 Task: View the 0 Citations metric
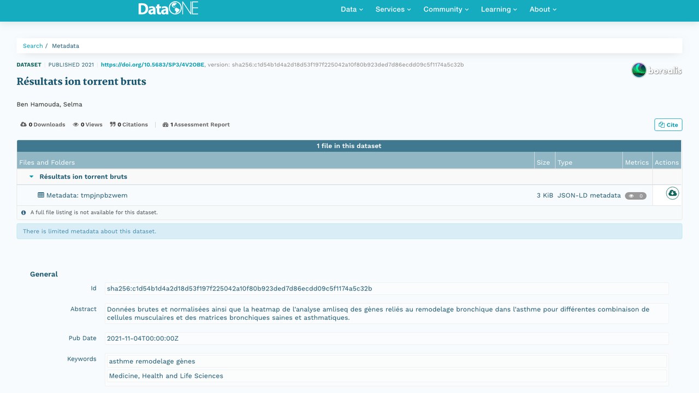pos(129,124)
